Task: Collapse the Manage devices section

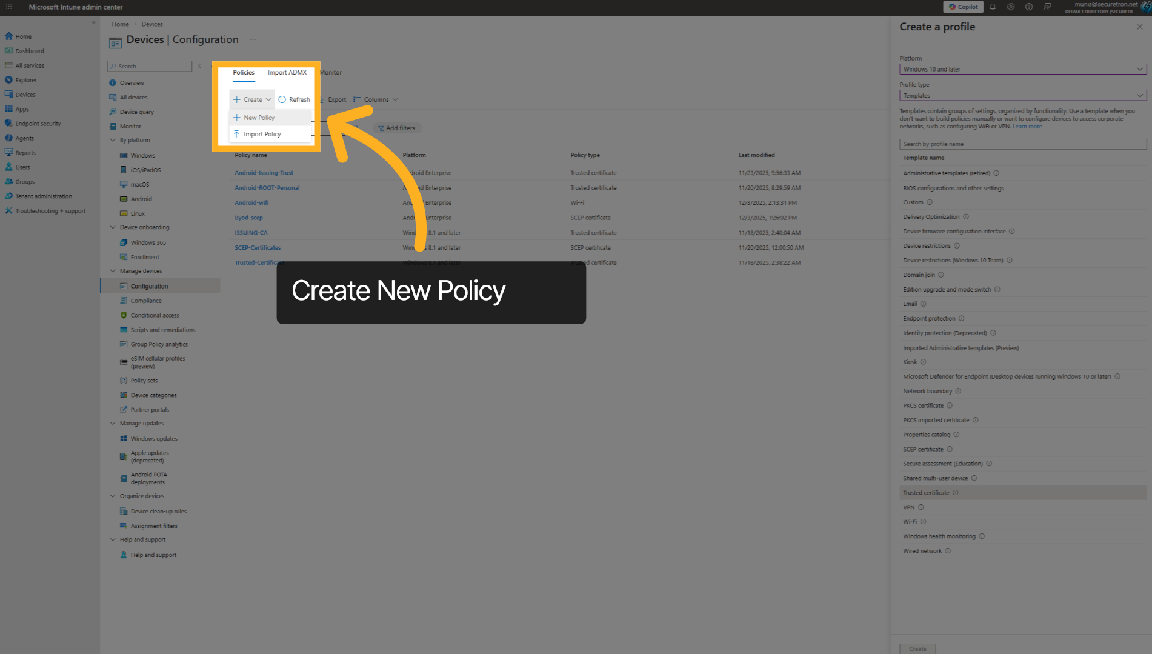Action: click(113, 270)
